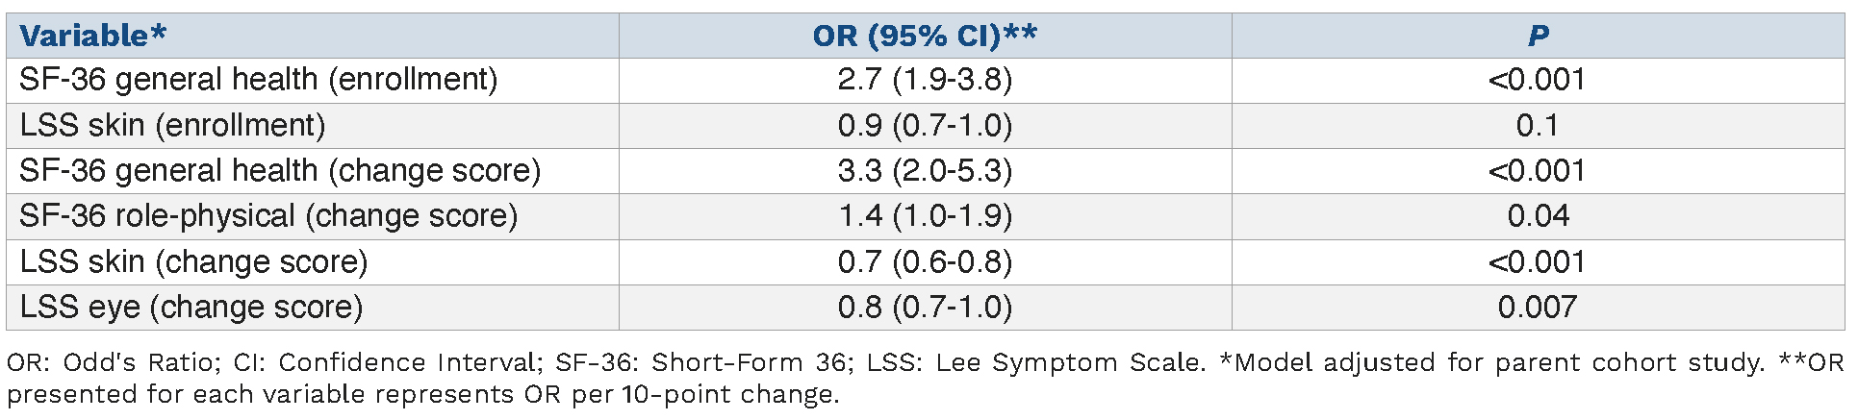Click the odds ratio value 2.7 (1.9-3.8)
Screen dimensions: 1858x420
pos(925,80)
